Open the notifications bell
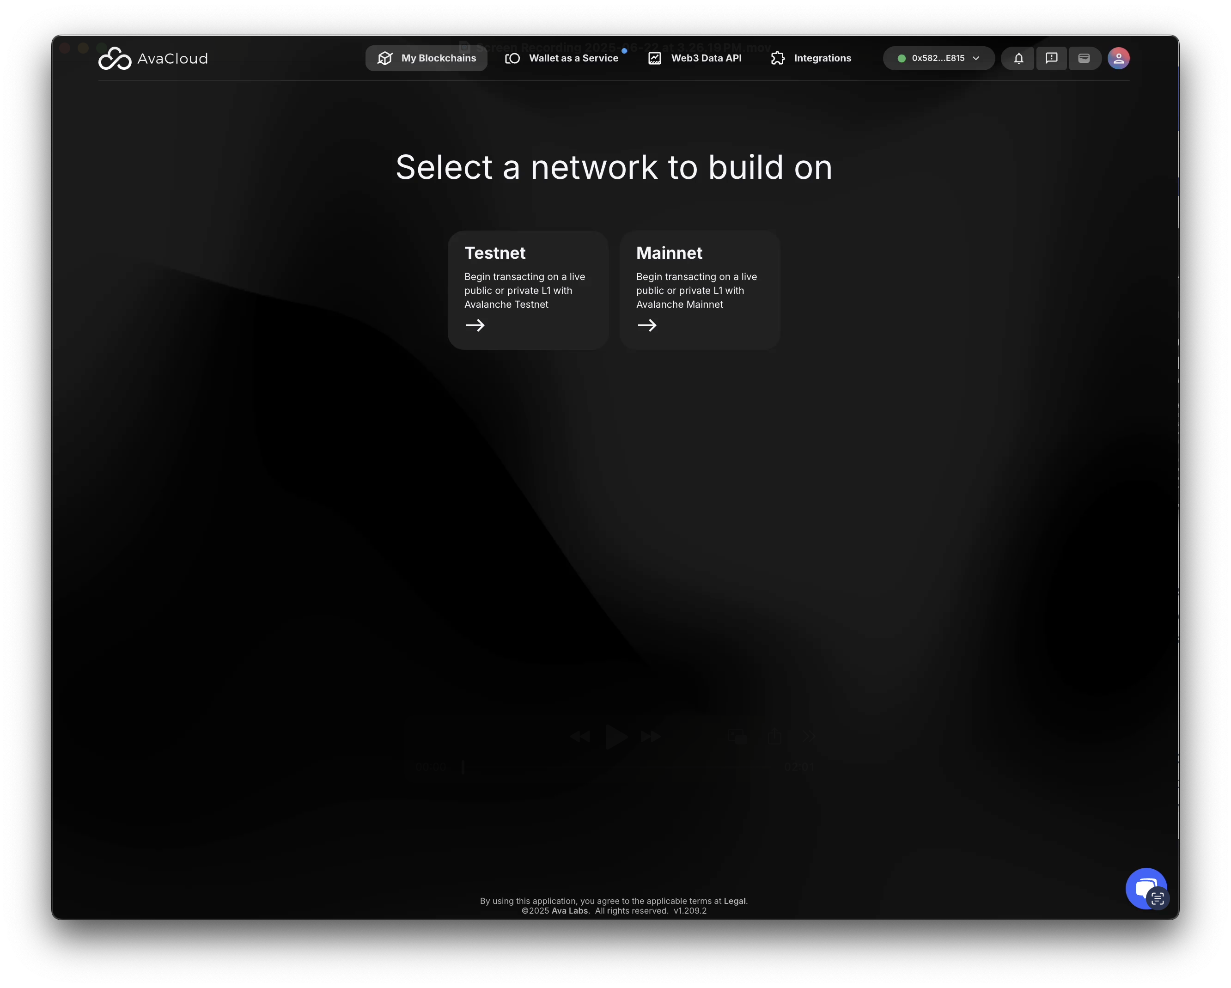Image resolution: width=1231 pixels, height=988 pixels. (x=1018, y=58)
